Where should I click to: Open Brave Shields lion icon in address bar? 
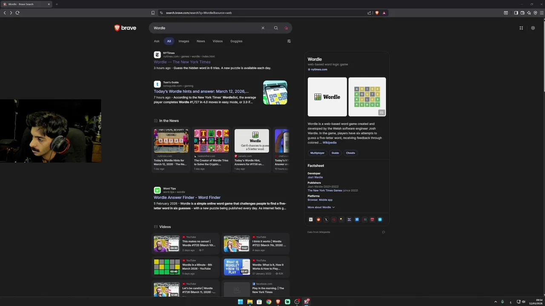[377, 13]
